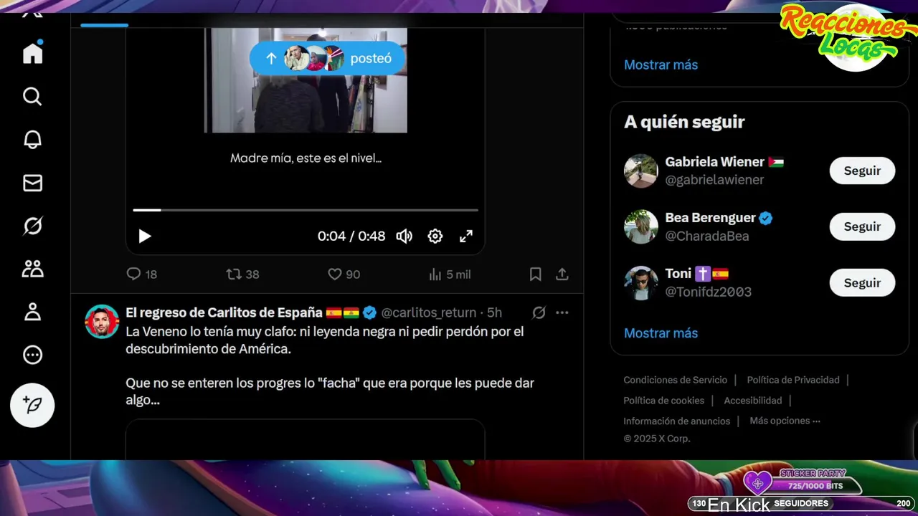Open Toni's profile avatar
918x516 pixels.
click(x=640, y=282)
